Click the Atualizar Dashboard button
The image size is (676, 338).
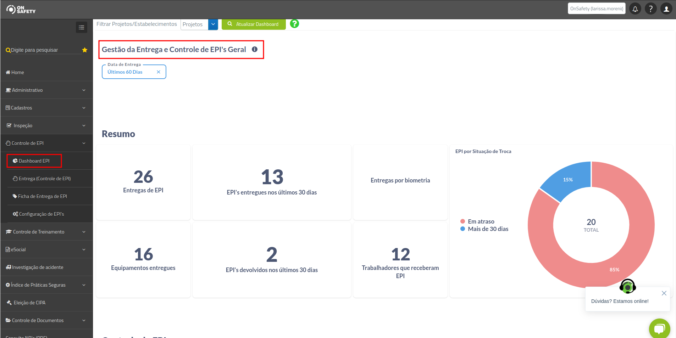[253, 24]
